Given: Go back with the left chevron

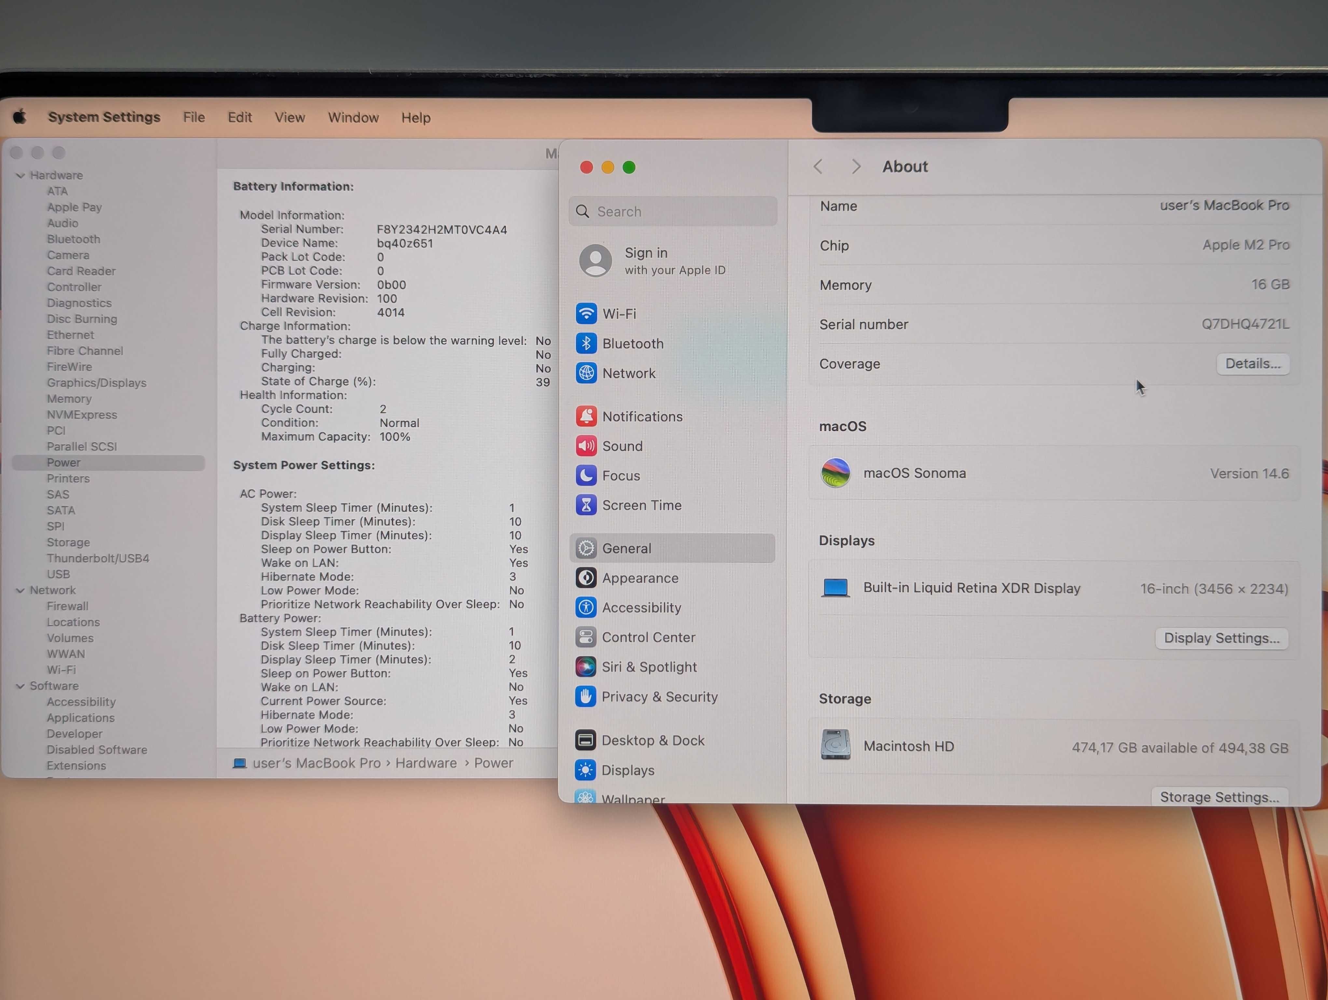Looking at the screenshot, I should 818,166.
